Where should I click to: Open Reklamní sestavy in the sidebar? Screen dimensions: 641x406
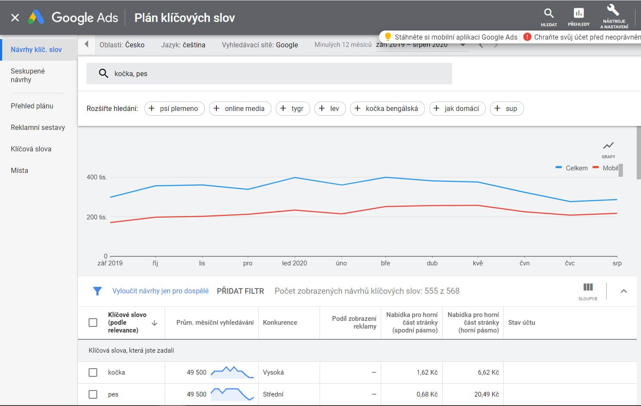click(x=38, y=127)
